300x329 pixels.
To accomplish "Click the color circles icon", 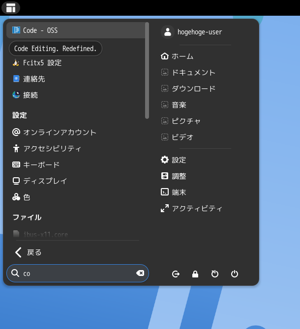I will coord(16,197).
